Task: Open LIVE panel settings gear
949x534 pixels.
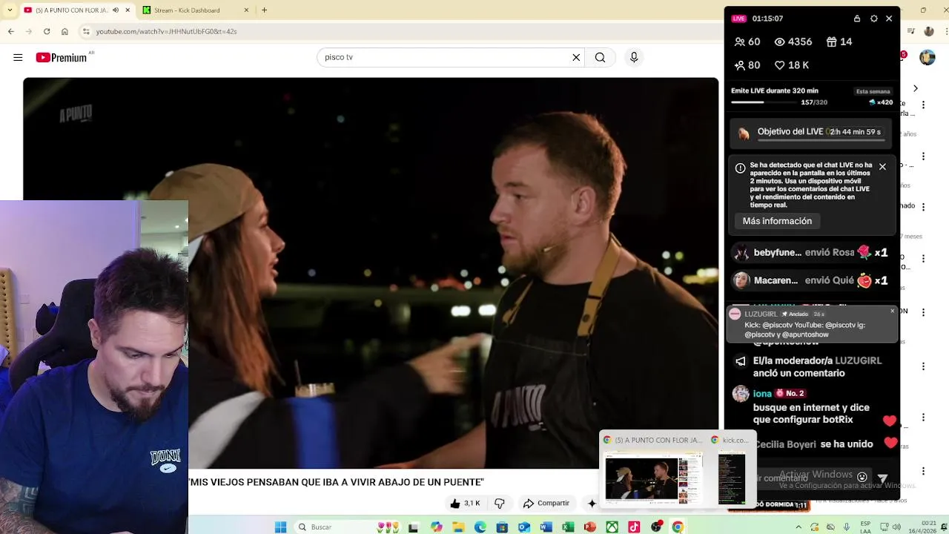Action: (873, 19)
